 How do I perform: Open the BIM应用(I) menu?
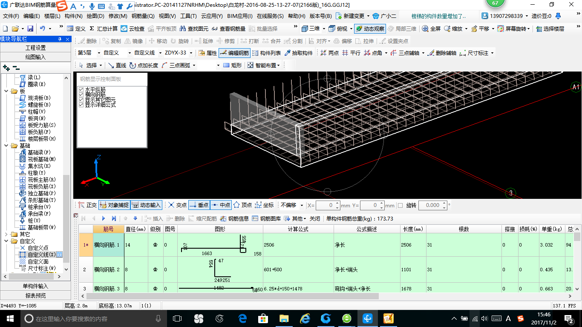pyautogui.click(x=240, y=16)
